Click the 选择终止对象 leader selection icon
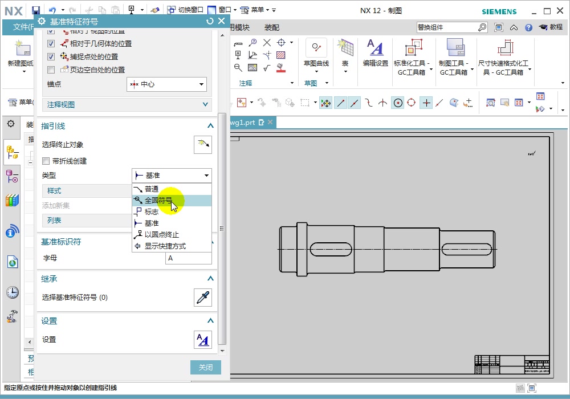The image size is (570, 399). [203, 144]
